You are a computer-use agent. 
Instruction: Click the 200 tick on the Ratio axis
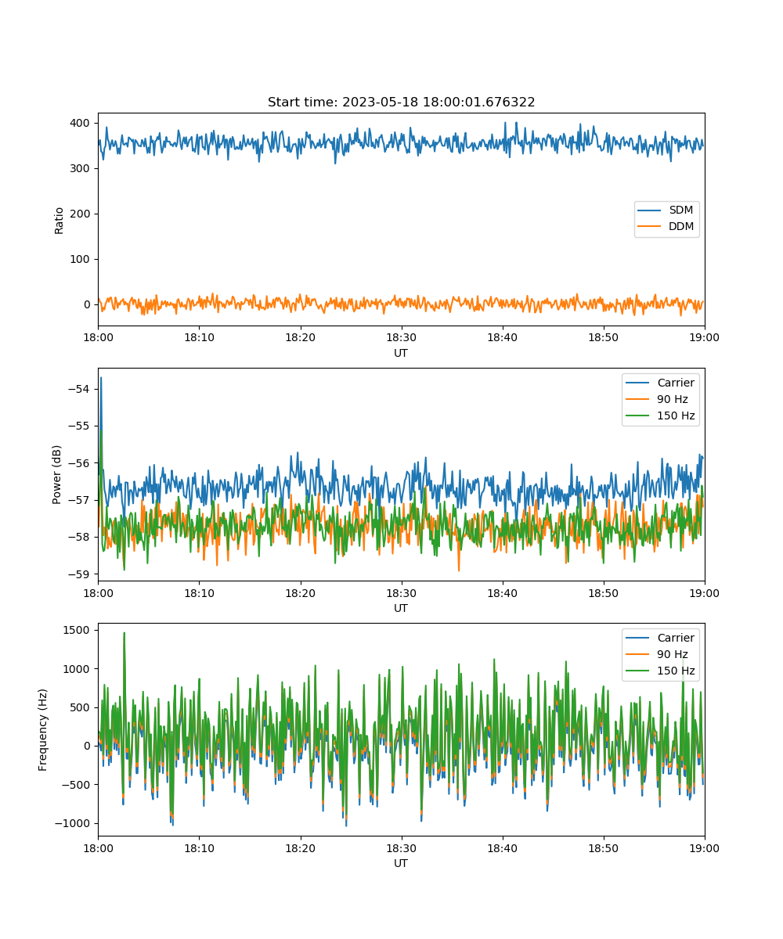click(81, 214)
